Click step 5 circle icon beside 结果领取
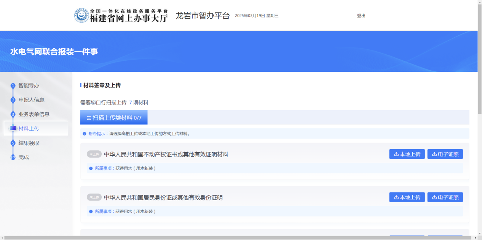482x240 pixels. [13, 143]
